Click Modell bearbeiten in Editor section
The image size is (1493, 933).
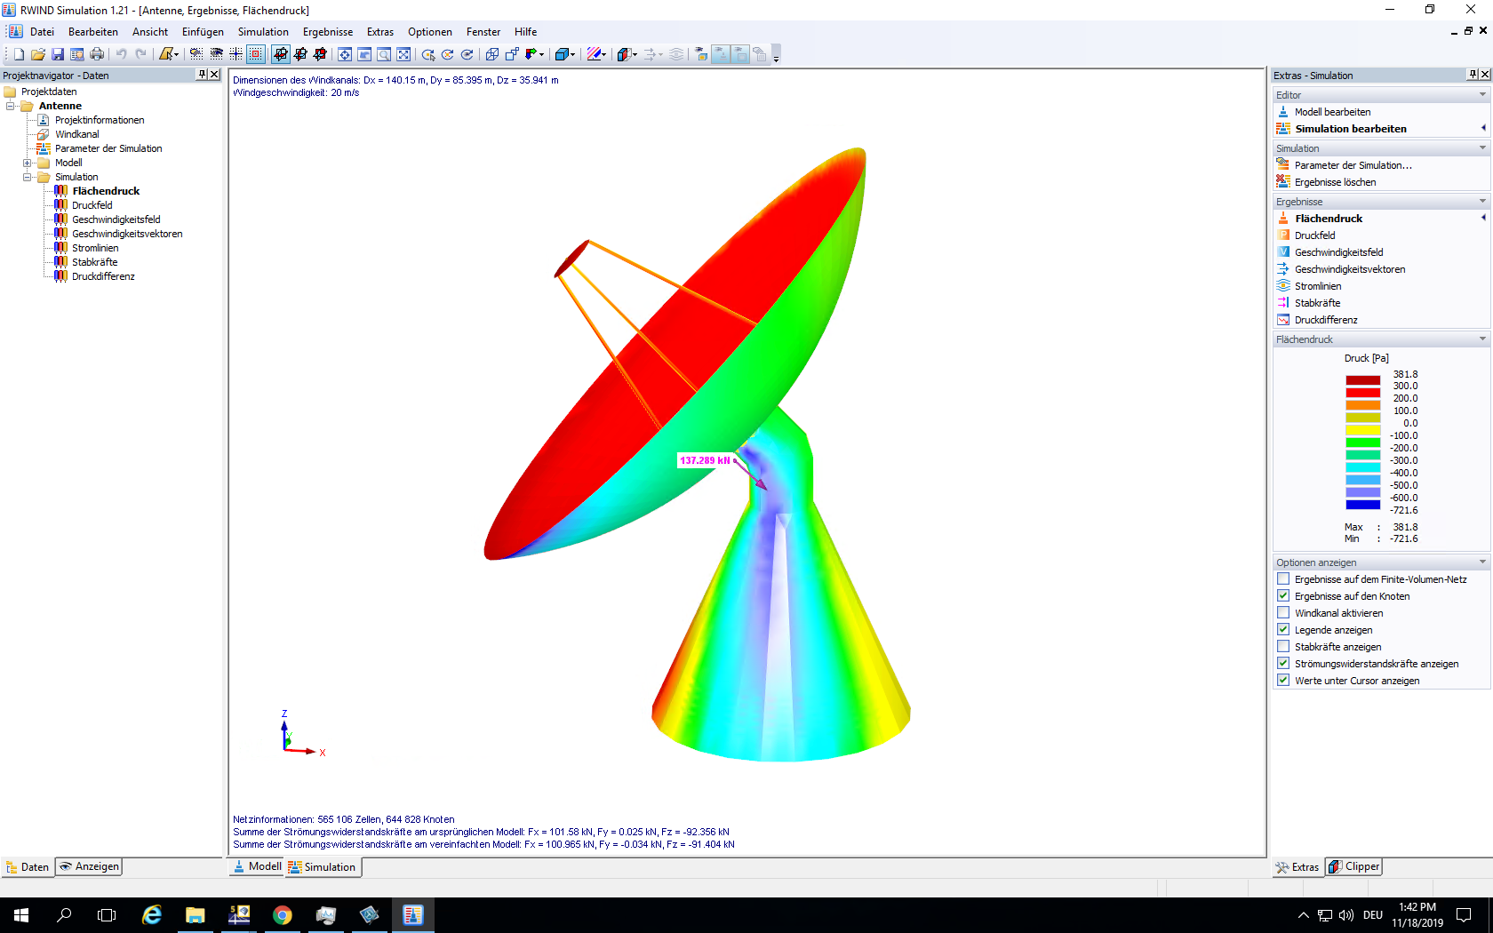(1332, 112)
